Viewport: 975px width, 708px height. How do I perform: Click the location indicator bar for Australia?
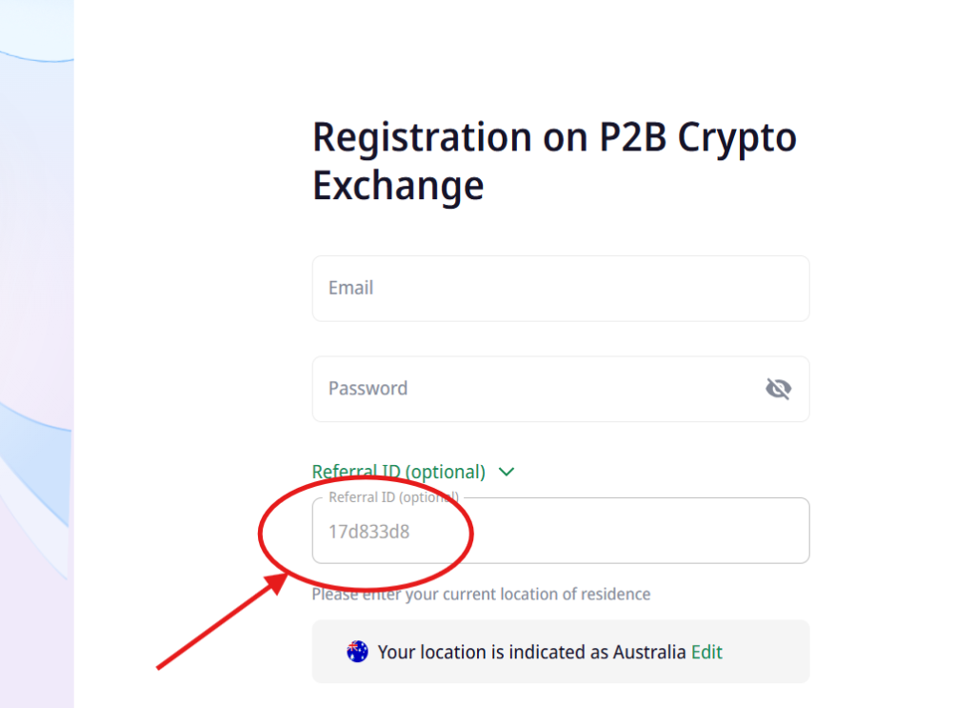560,652
